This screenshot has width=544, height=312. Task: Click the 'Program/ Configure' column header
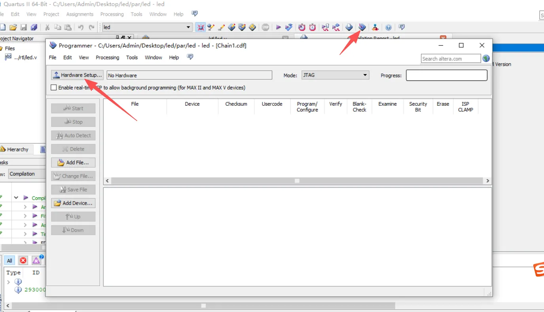pyautogui.click(x=307, y=107)
